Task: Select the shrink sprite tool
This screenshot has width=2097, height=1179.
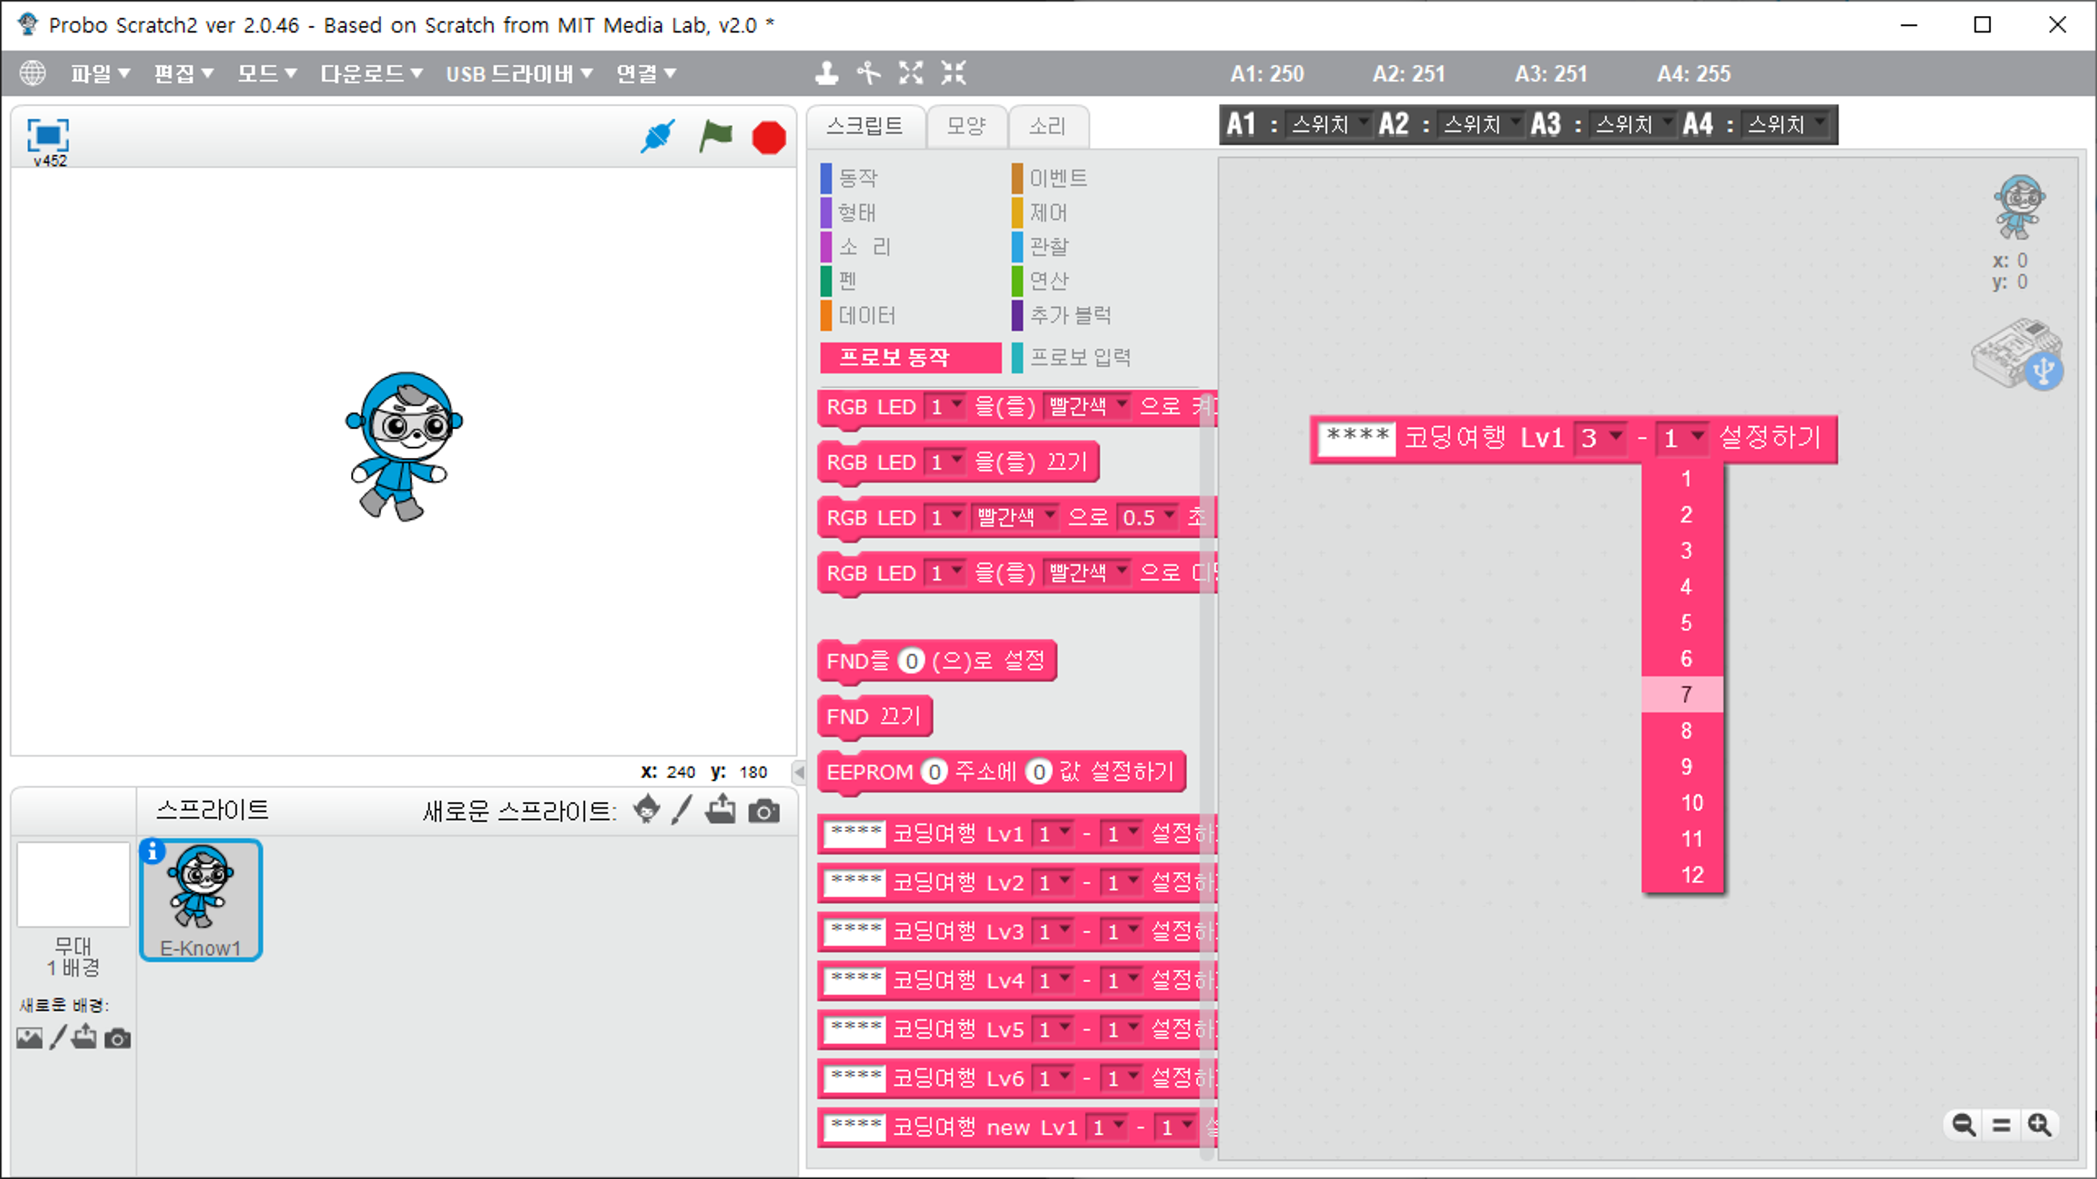Action: click(953, 73)
